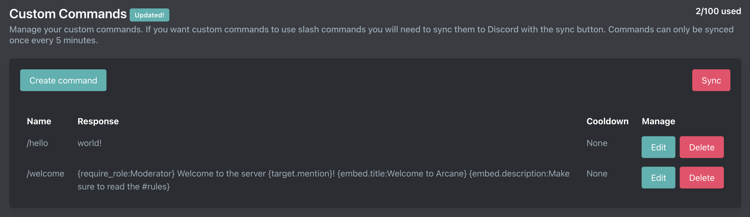Image resolution: width=750 pixels, height=217 pixels.
Task: Click None cooldown for /welcome
Action: pyautogui.click(x=597, y=173)
